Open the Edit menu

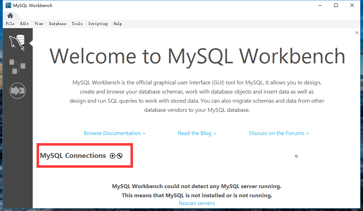(24, 24)
